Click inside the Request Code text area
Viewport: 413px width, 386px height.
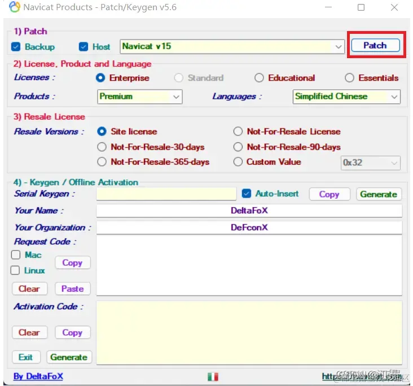(249, 265)
